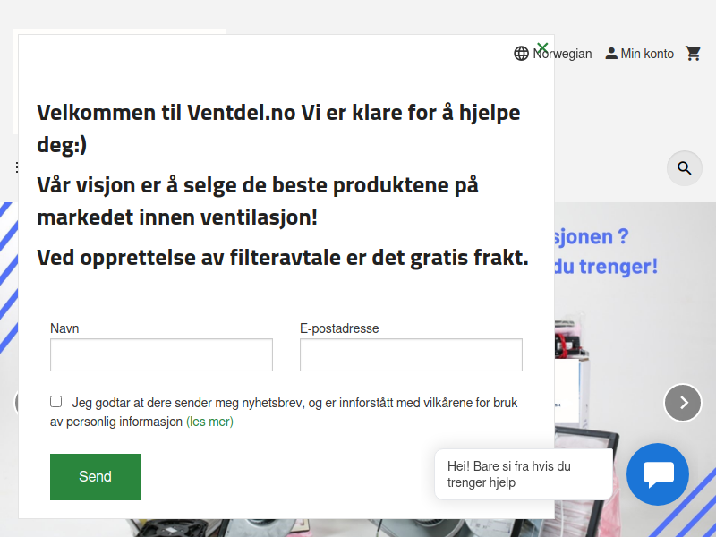The width and height of the screenshot is (716, 537).
Task: Open Min konto account link
Action: (639, 54)
